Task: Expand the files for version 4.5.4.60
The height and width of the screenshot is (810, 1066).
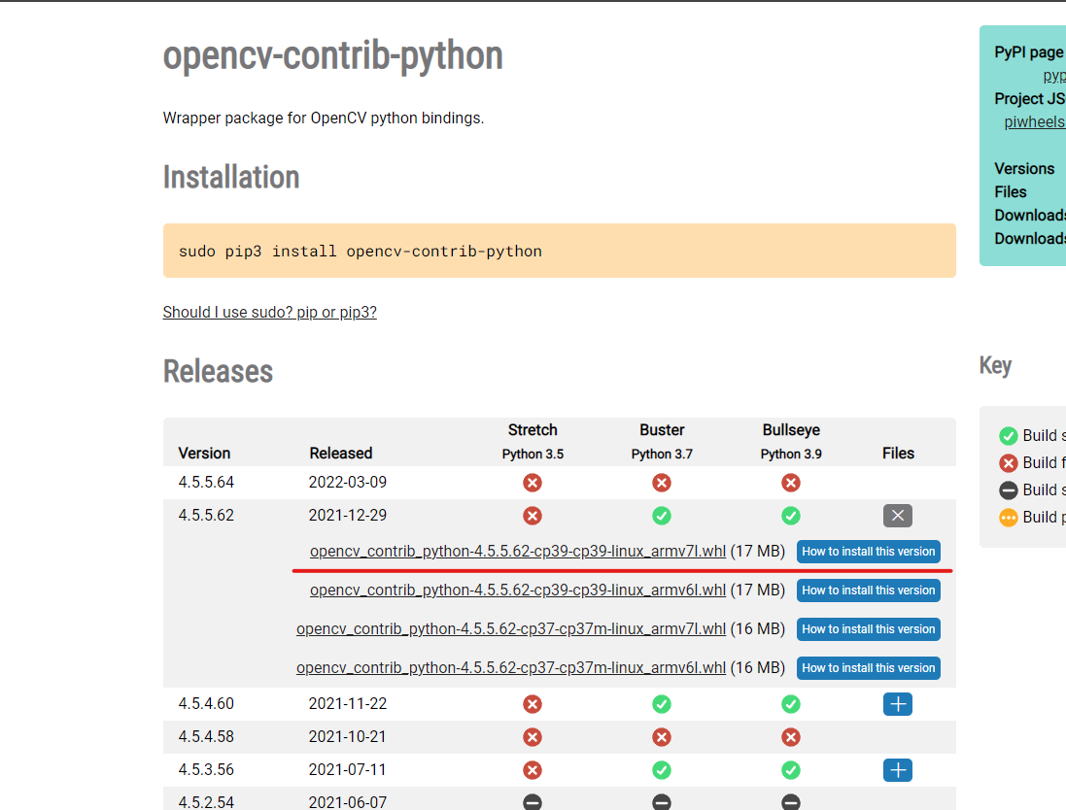Action: (897, 703)
